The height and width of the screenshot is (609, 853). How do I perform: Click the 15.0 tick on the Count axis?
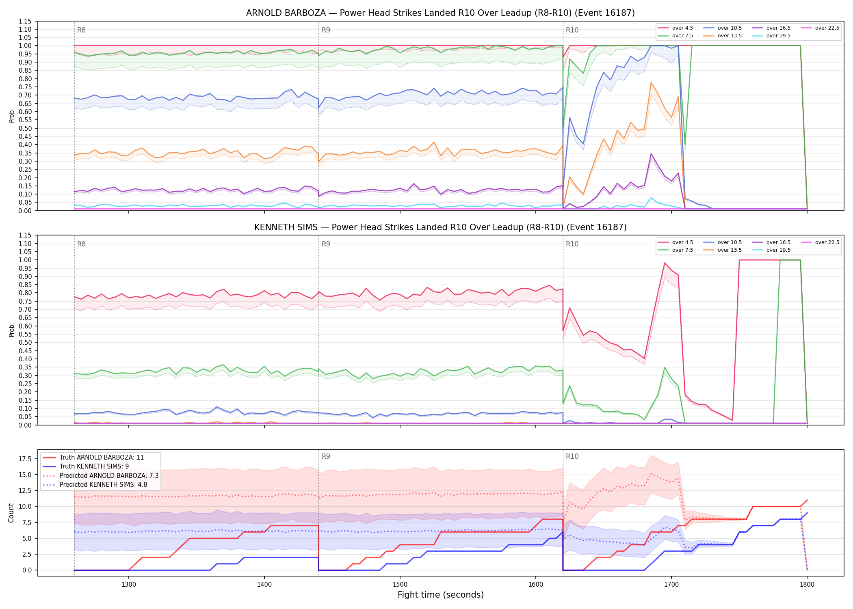coord(25,475)
